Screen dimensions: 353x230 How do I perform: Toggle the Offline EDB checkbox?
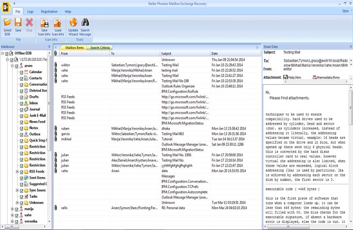(7, 54)
